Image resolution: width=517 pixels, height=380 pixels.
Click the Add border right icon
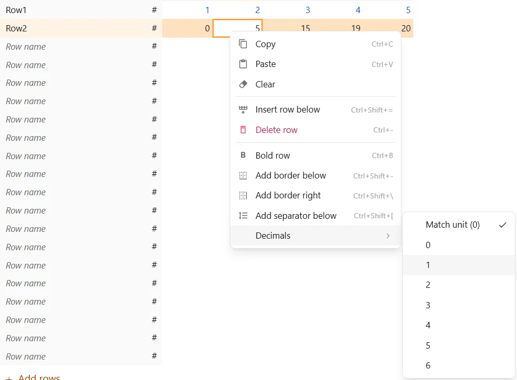point(243,196)
